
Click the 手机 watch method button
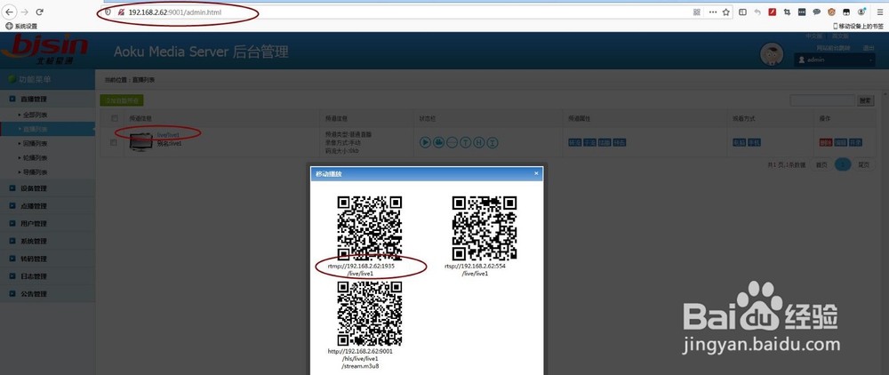[x=754, y=143]
